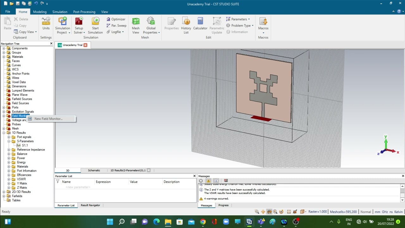Image resolution: width=405 pixels, height=228 pixels.
Task: Open the Units settings tool
Action: (x=46, y=24)
